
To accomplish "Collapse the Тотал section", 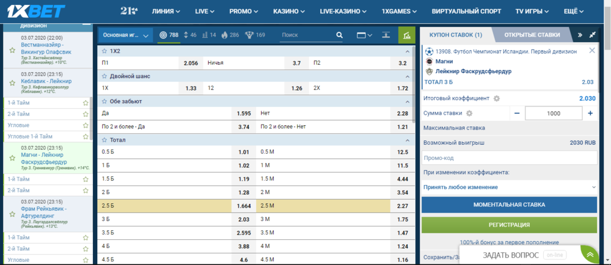I will [408, 140].
